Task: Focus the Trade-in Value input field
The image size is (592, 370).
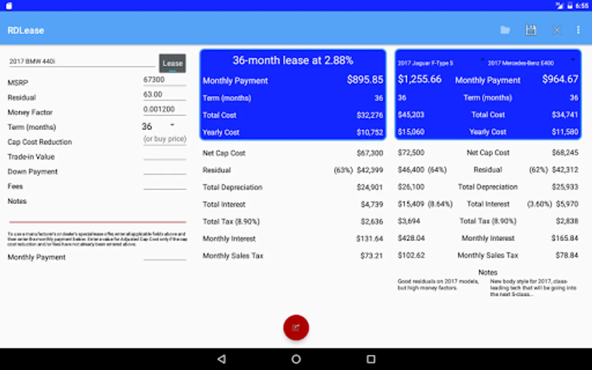Action: [x=164, y=155]
